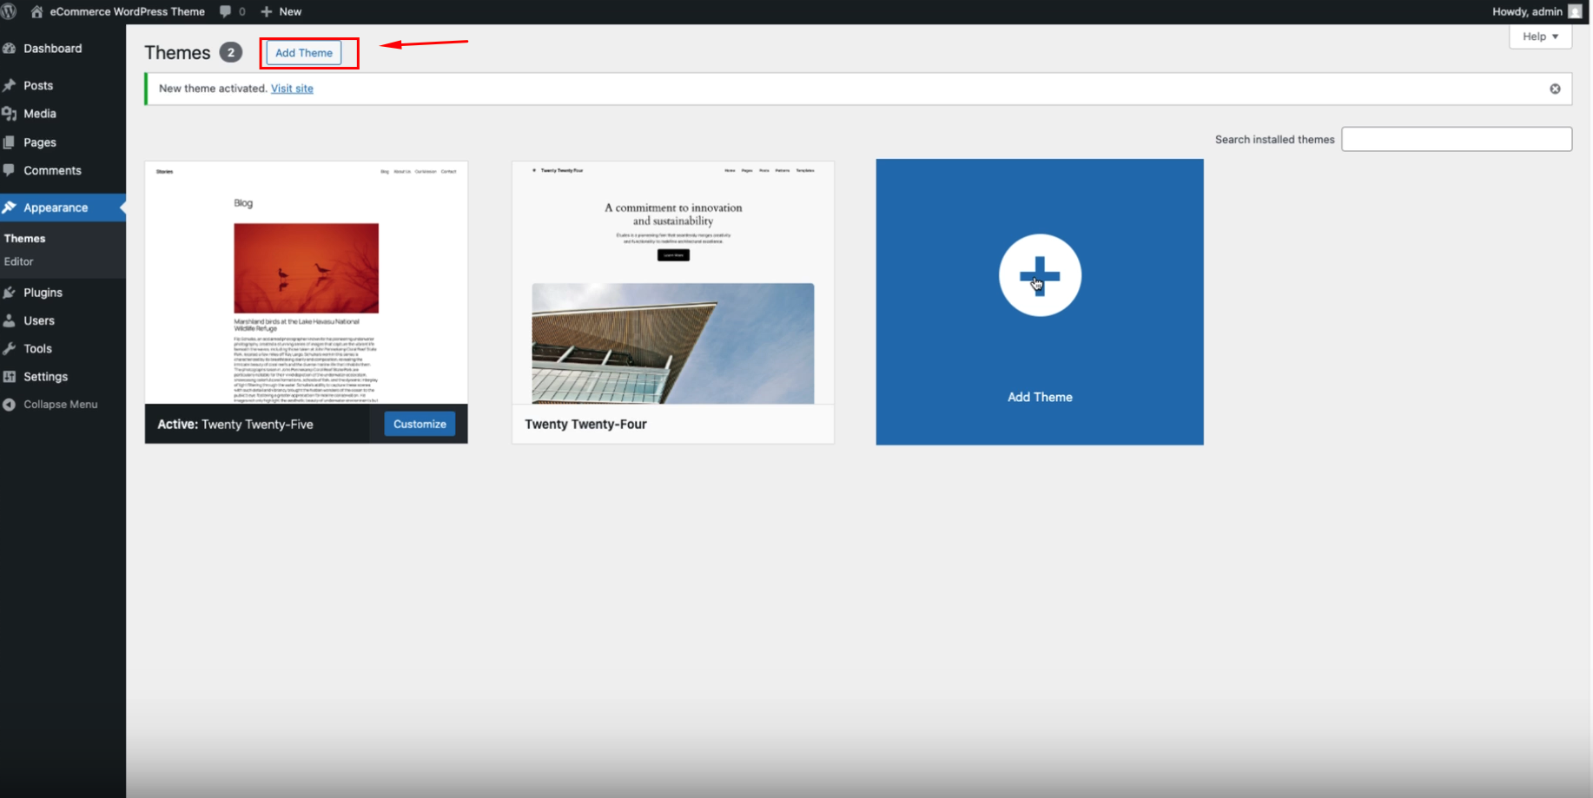
Task: Click the Tools wrench icon
Action: pyautogui.click(x=10, y=348)
